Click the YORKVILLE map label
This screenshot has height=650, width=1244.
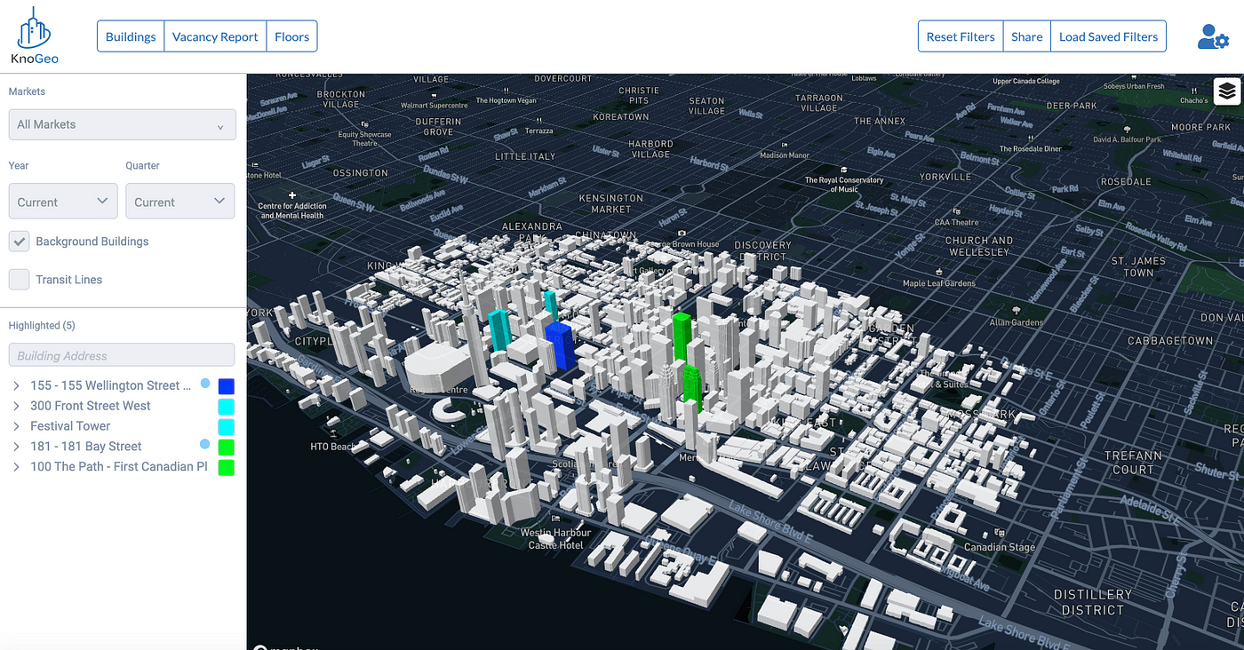click(945, 177)
